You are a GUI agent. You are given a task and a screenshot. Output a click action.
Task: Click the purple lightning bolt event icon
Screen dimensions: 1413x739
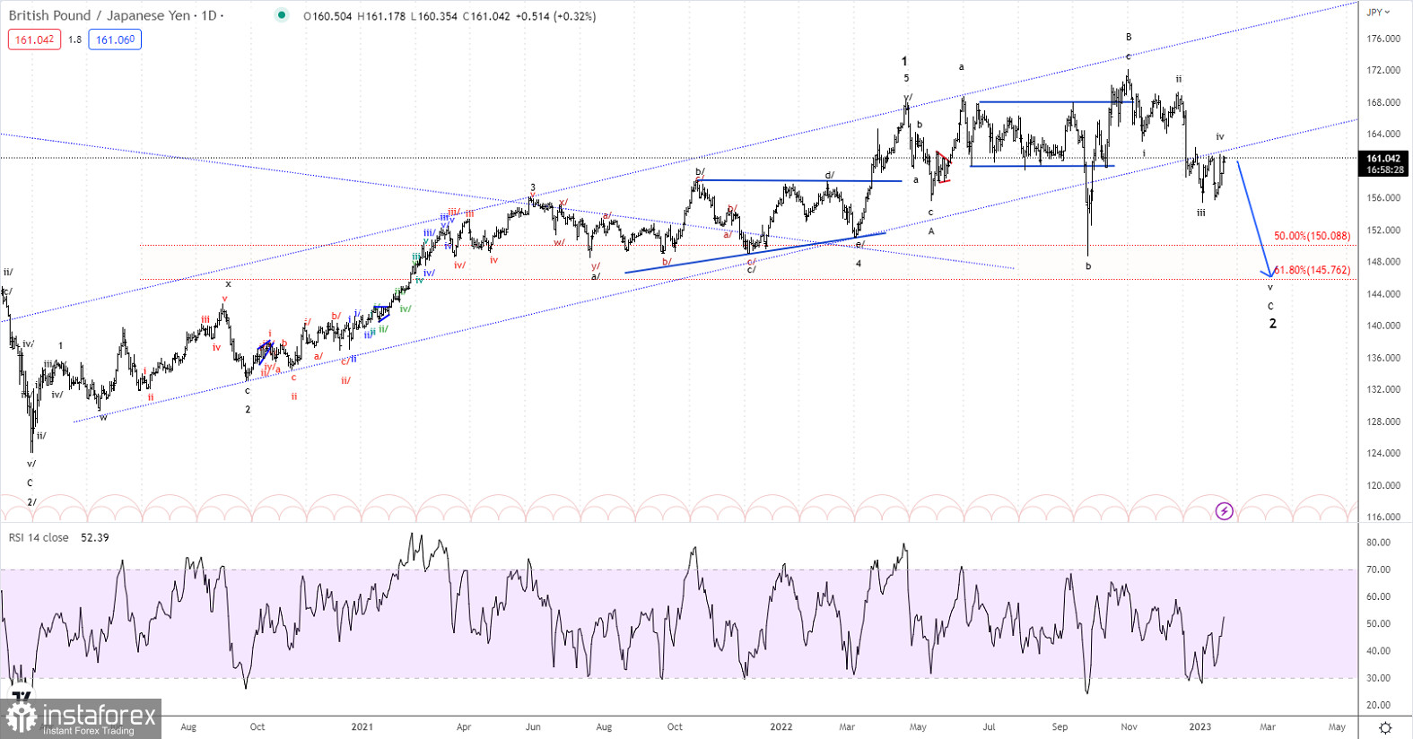(x=1225, y=511)
